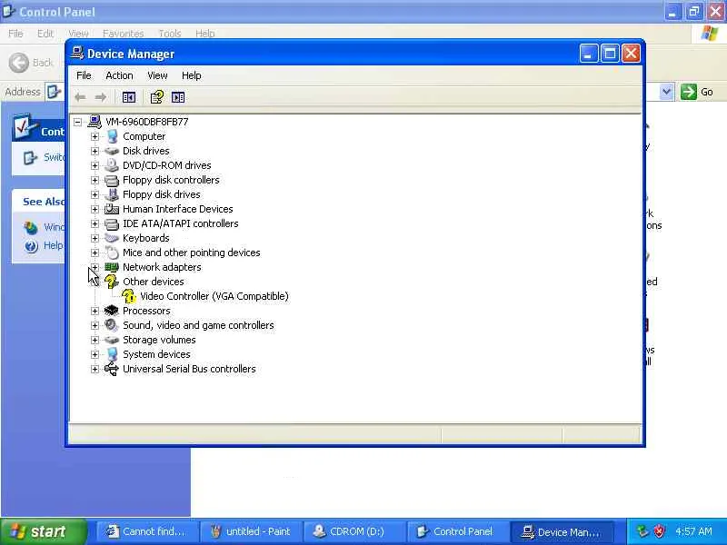Expand the System devices category
727x545 pixels.
[95, 354]
